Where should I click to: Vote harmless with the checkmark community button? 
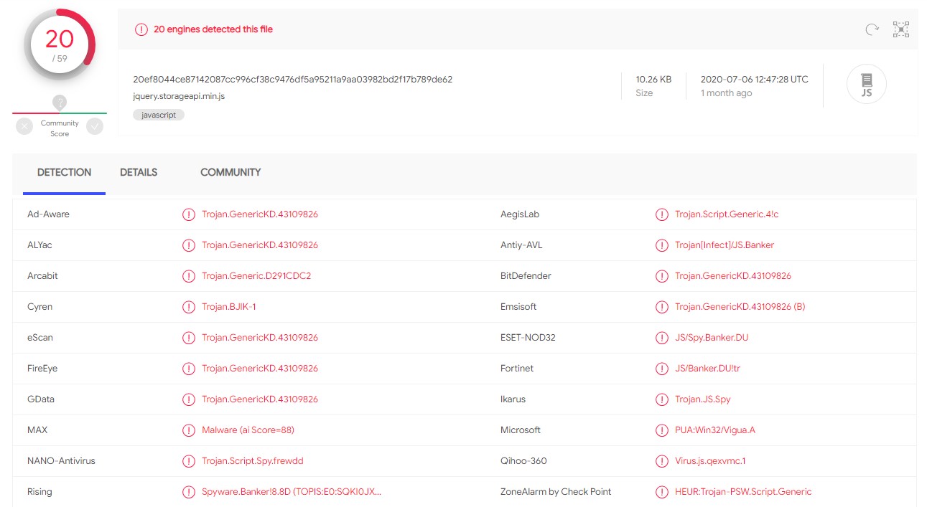tap(95, 126)
